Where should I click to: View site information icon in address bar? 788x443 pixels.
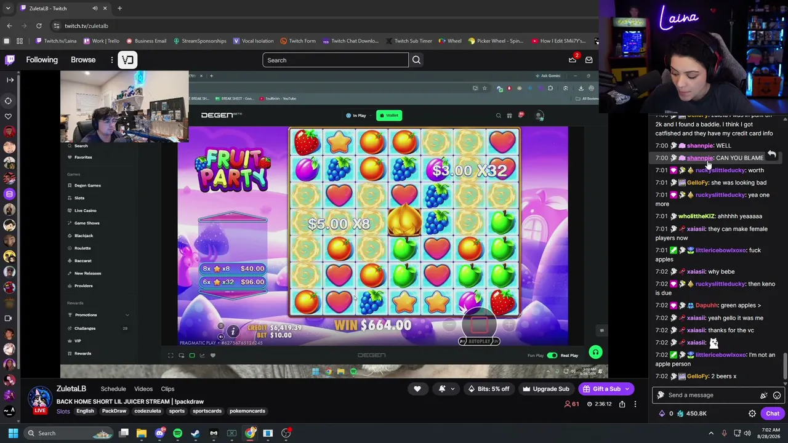pos(56,26)
